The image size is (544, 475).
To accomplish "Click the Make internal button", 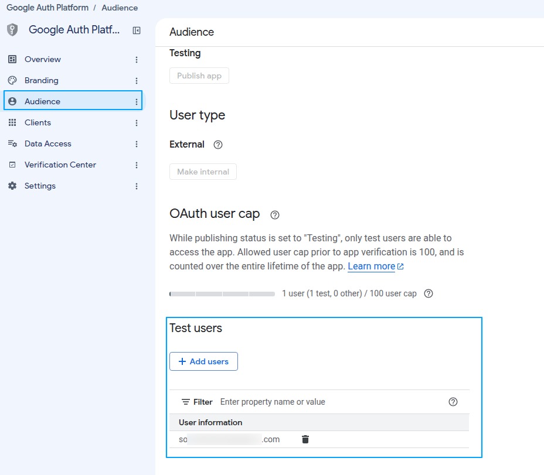I will pos(203,172).
